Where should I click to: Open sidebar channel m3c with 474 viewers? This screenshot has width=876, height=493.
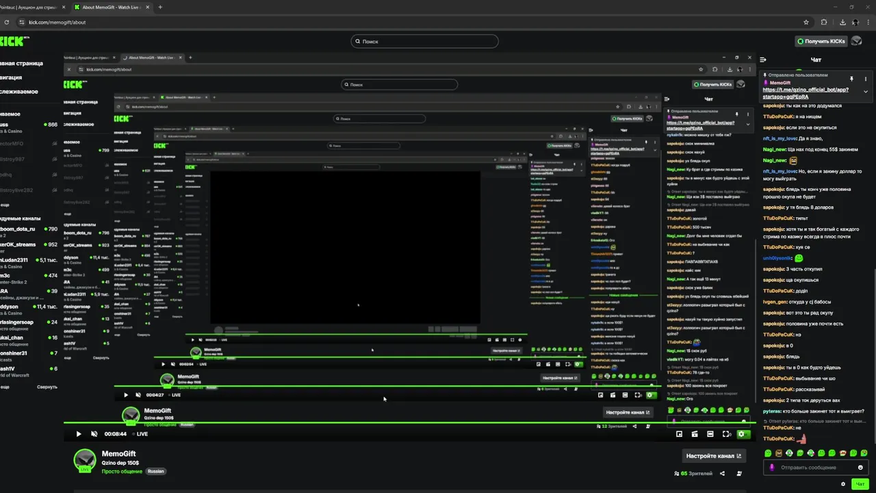tap(29, 278)
